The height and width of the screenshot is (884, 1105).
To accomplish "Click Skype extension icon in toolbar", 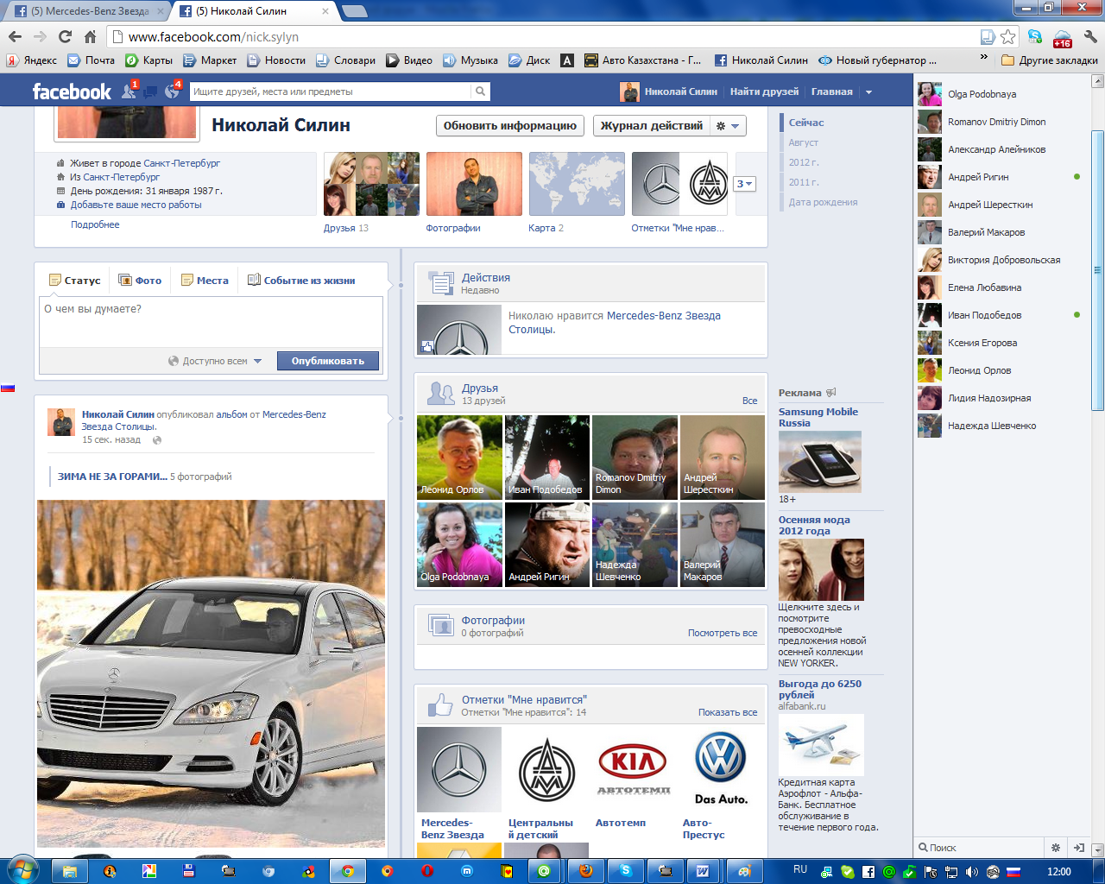I will point(1034,36).
